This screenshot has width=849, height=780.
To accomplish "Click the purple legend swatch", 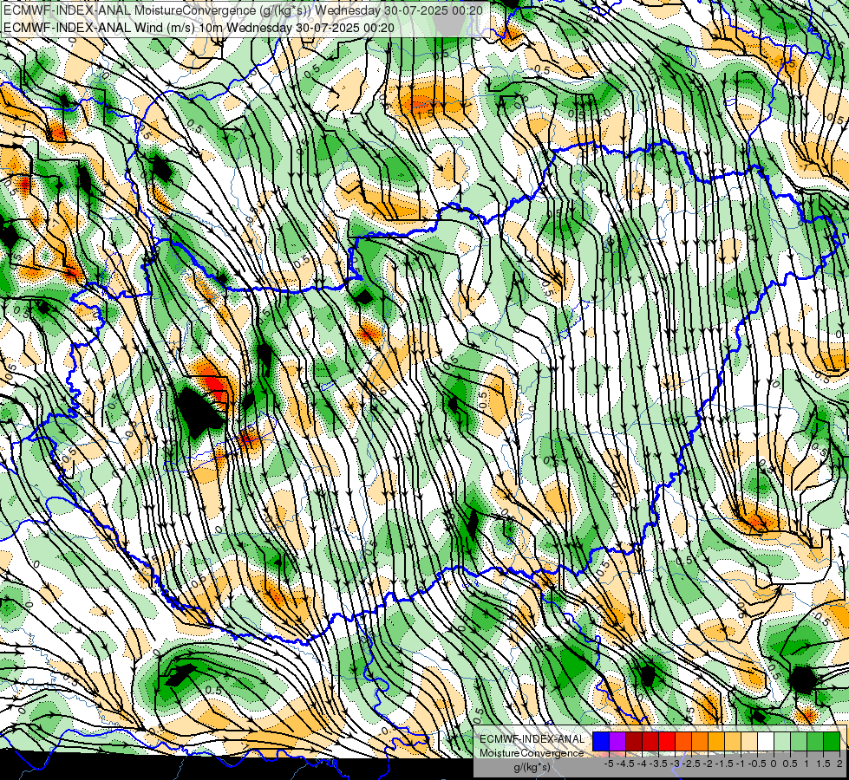I will [x=617, y=741].
